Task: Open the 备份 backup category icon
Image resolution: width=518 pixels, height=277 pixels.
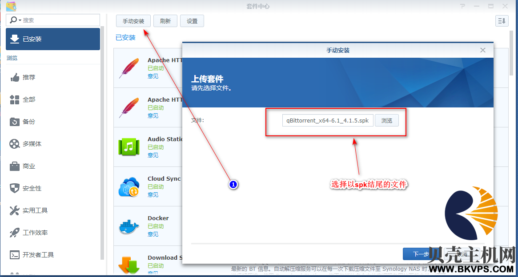Action: [x=15, y=122]
